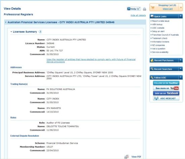The width and height of the screenshot is (185, 159).
Task: Select the status value Current
Action: pos(50,47)
